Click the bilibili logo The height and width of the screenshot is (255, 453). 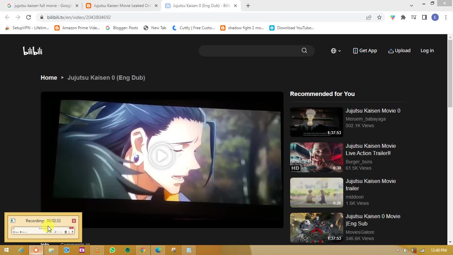point(32,51)
